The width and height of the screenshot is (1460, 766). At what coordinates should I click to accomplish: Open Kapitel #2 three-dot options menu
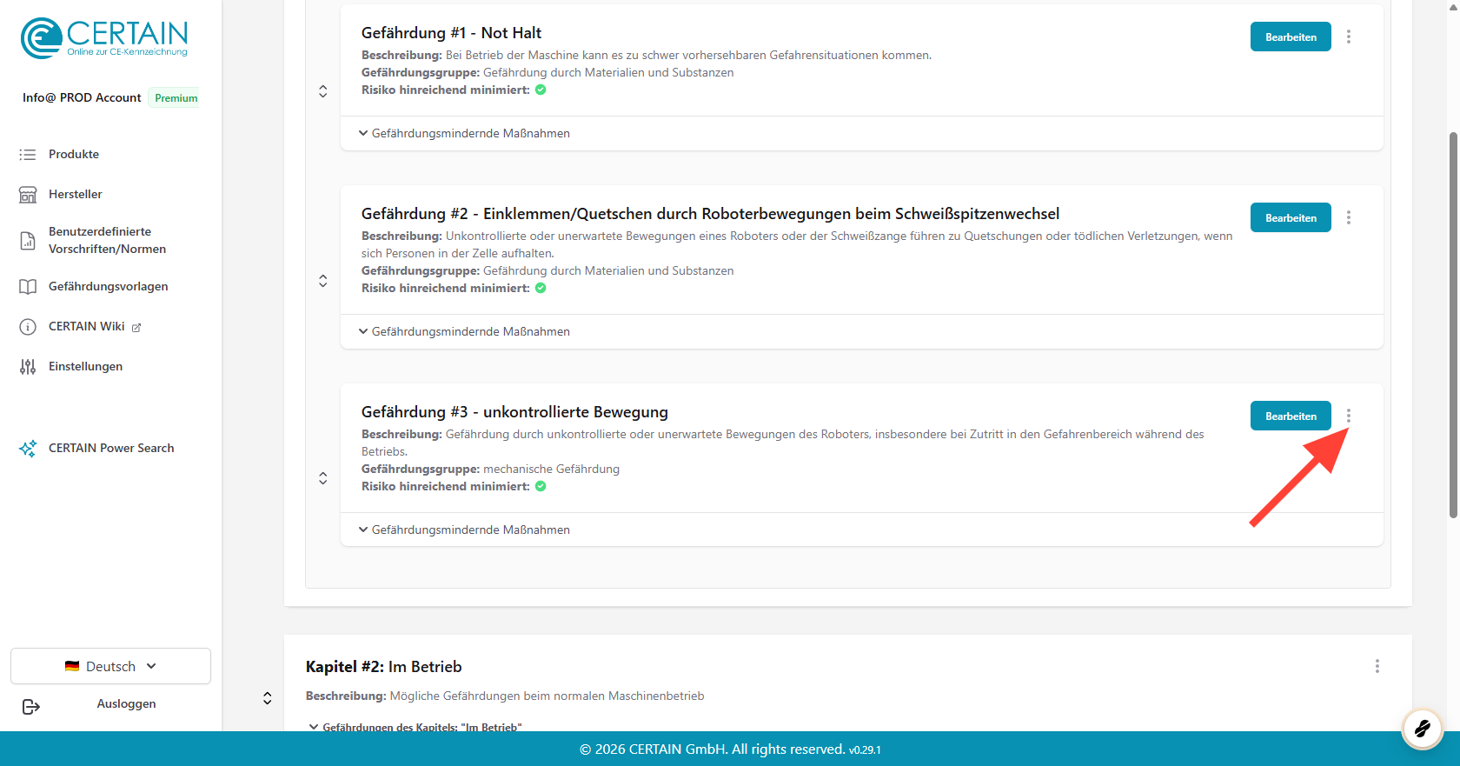1377,666
